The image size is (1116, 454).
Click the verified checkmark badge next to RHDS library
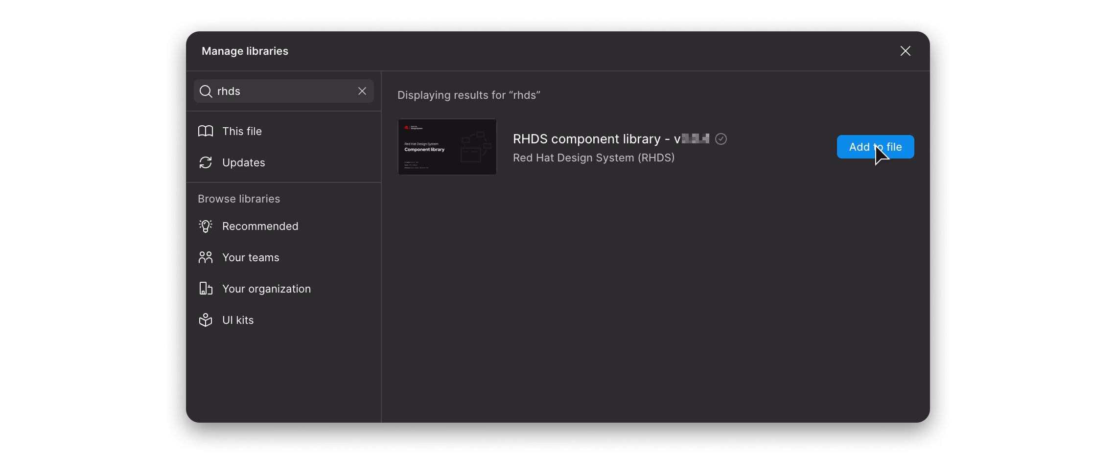pyautogui.click(x=721, y=139)
